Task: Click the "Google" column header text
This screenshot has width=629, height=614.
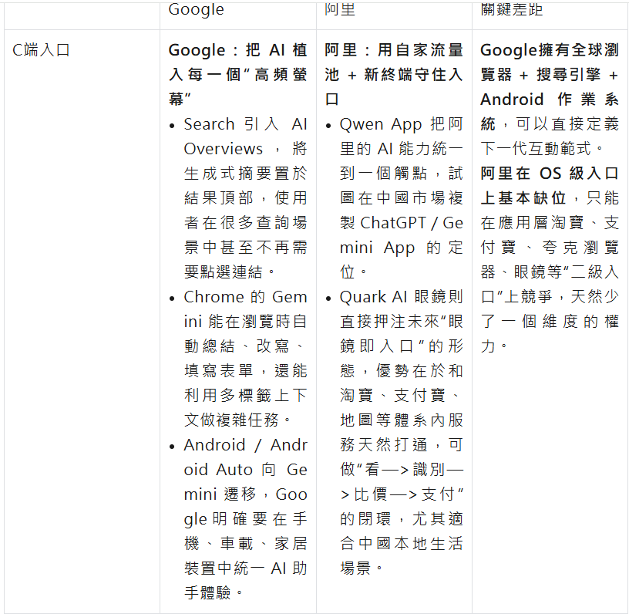Action: pos(196,9)
